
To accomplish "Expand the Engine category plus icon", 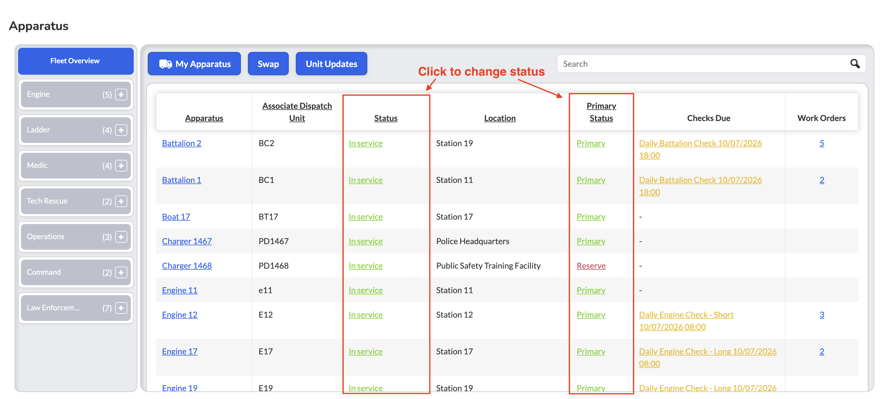I will pyautogui.click(x=121, y=94).
